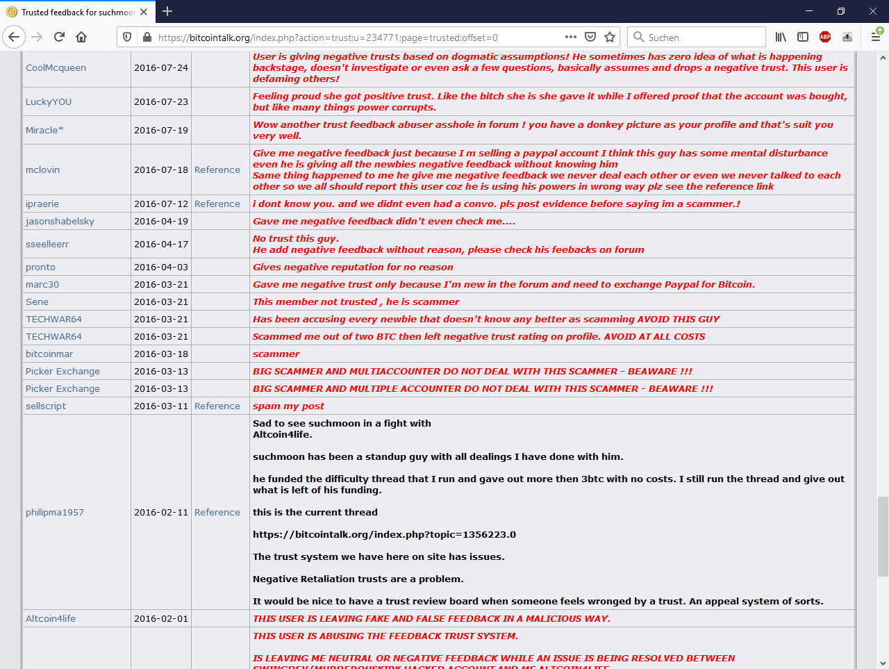The height and width of the screenshot is (669, 889).
Task: Open Picker Exchange link beside 'MULTIACCOUNTER' feedback
Action: pyautogui.click(x=63, y=372)
